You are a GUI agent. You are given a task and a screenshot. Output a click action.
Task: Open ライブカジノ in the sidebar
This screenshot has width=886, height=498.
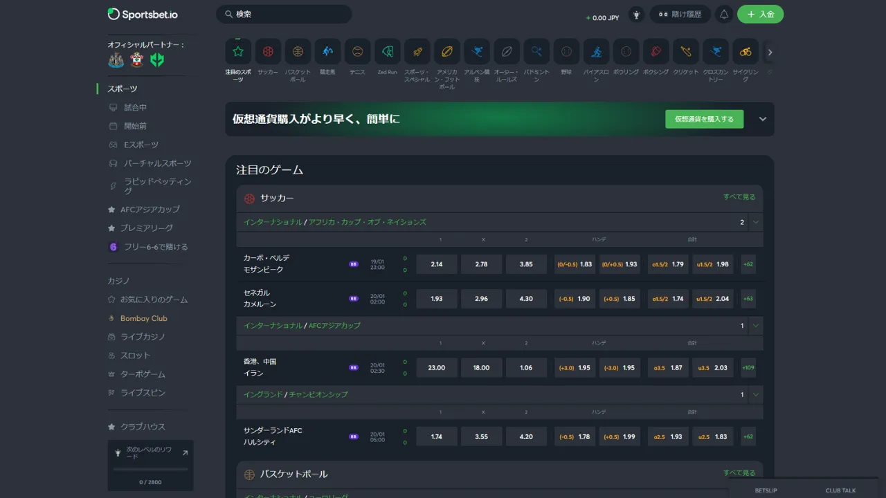pyautogui.click(x=143, y=337)
